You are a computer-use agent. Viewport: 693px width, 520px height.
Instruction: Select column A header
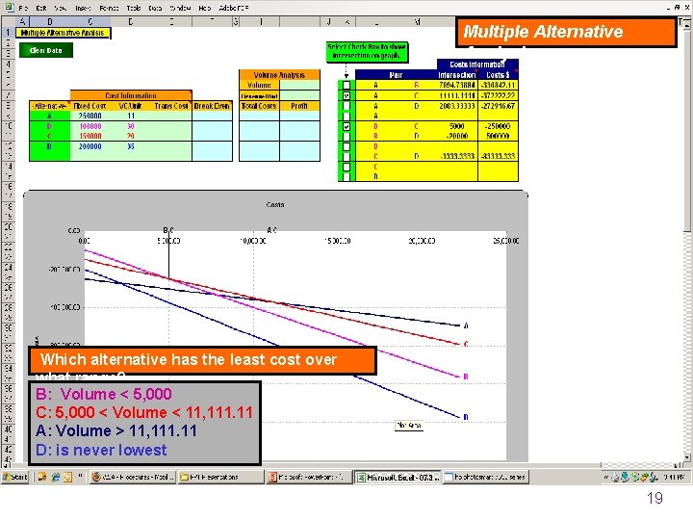(x=22, y=21)
